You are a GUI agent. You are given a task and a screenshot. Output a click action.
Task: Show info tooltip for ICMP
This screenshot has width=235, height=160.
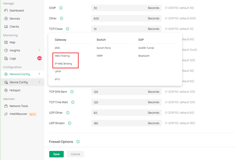[61, 8]
